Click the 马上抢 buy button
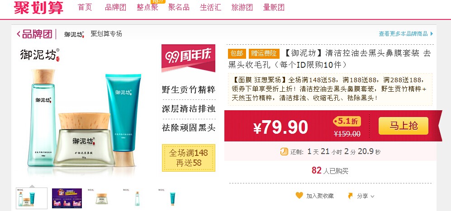The width and height of the screenshot is (451, 211). [x=403, y=126]
